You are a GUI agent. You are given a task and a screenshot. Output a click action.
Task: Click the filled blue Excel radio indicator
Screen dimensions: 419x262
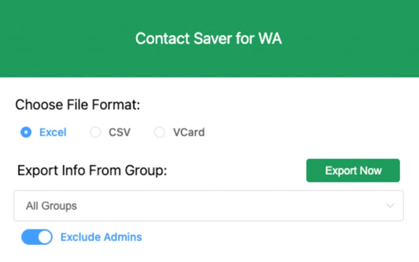tap(25, 132)
